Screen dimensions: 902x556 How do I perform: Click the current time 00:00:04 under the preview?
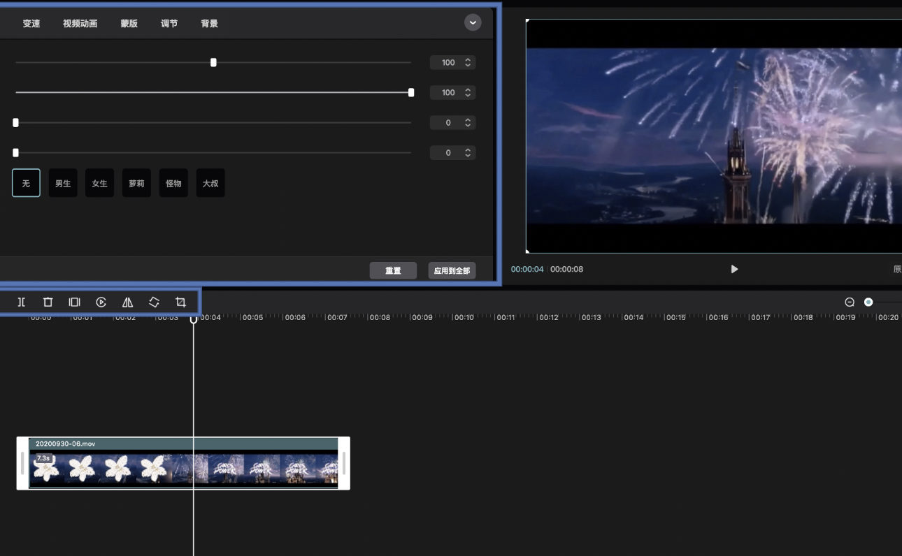tap(527, 269)
